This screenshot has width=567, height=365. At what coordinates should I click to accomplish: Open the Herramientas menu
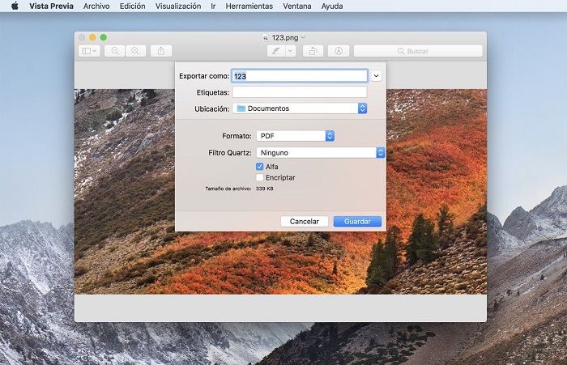(x=249, y=6)
